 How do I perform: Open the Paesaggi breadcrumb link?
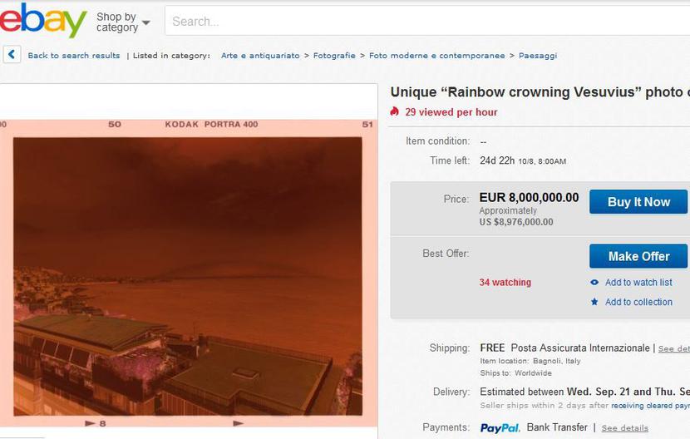click(x=538, y=56)
